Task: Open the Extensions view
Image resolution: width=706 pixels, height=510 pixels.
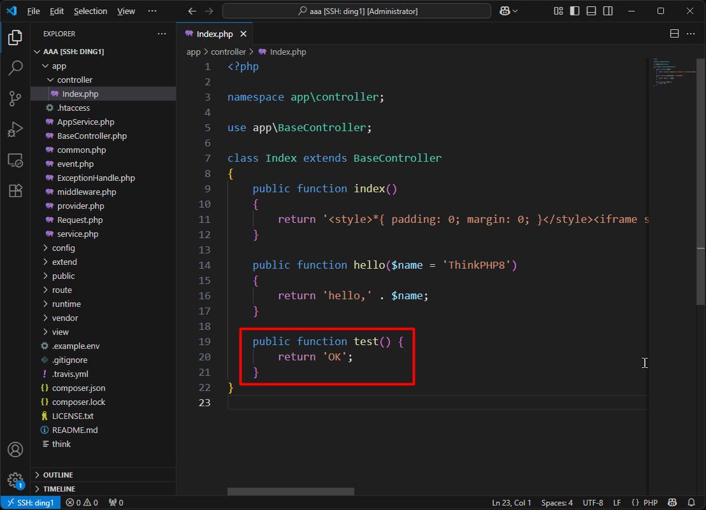Action: point(15,190)
